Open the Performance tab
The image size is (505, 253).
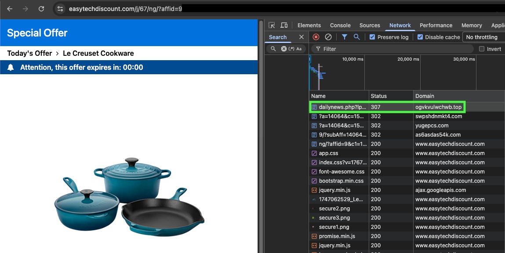click(436, 25)
